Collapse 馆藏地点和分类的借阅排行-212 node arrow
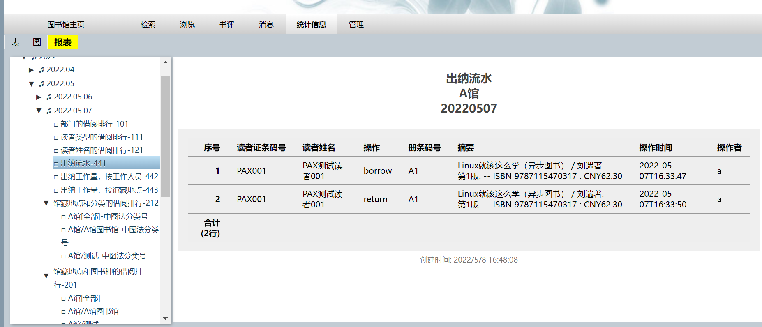The image size is (762, 327). (x=46, y=203)
